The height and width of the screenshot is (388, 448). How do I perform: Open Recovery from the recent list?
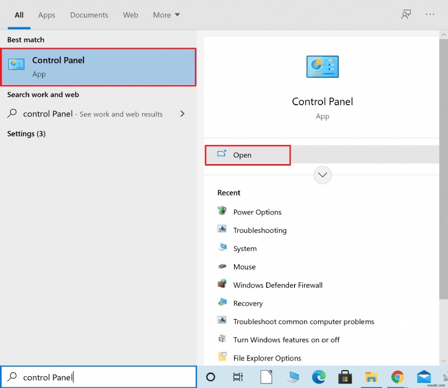(x=246, y=303)
